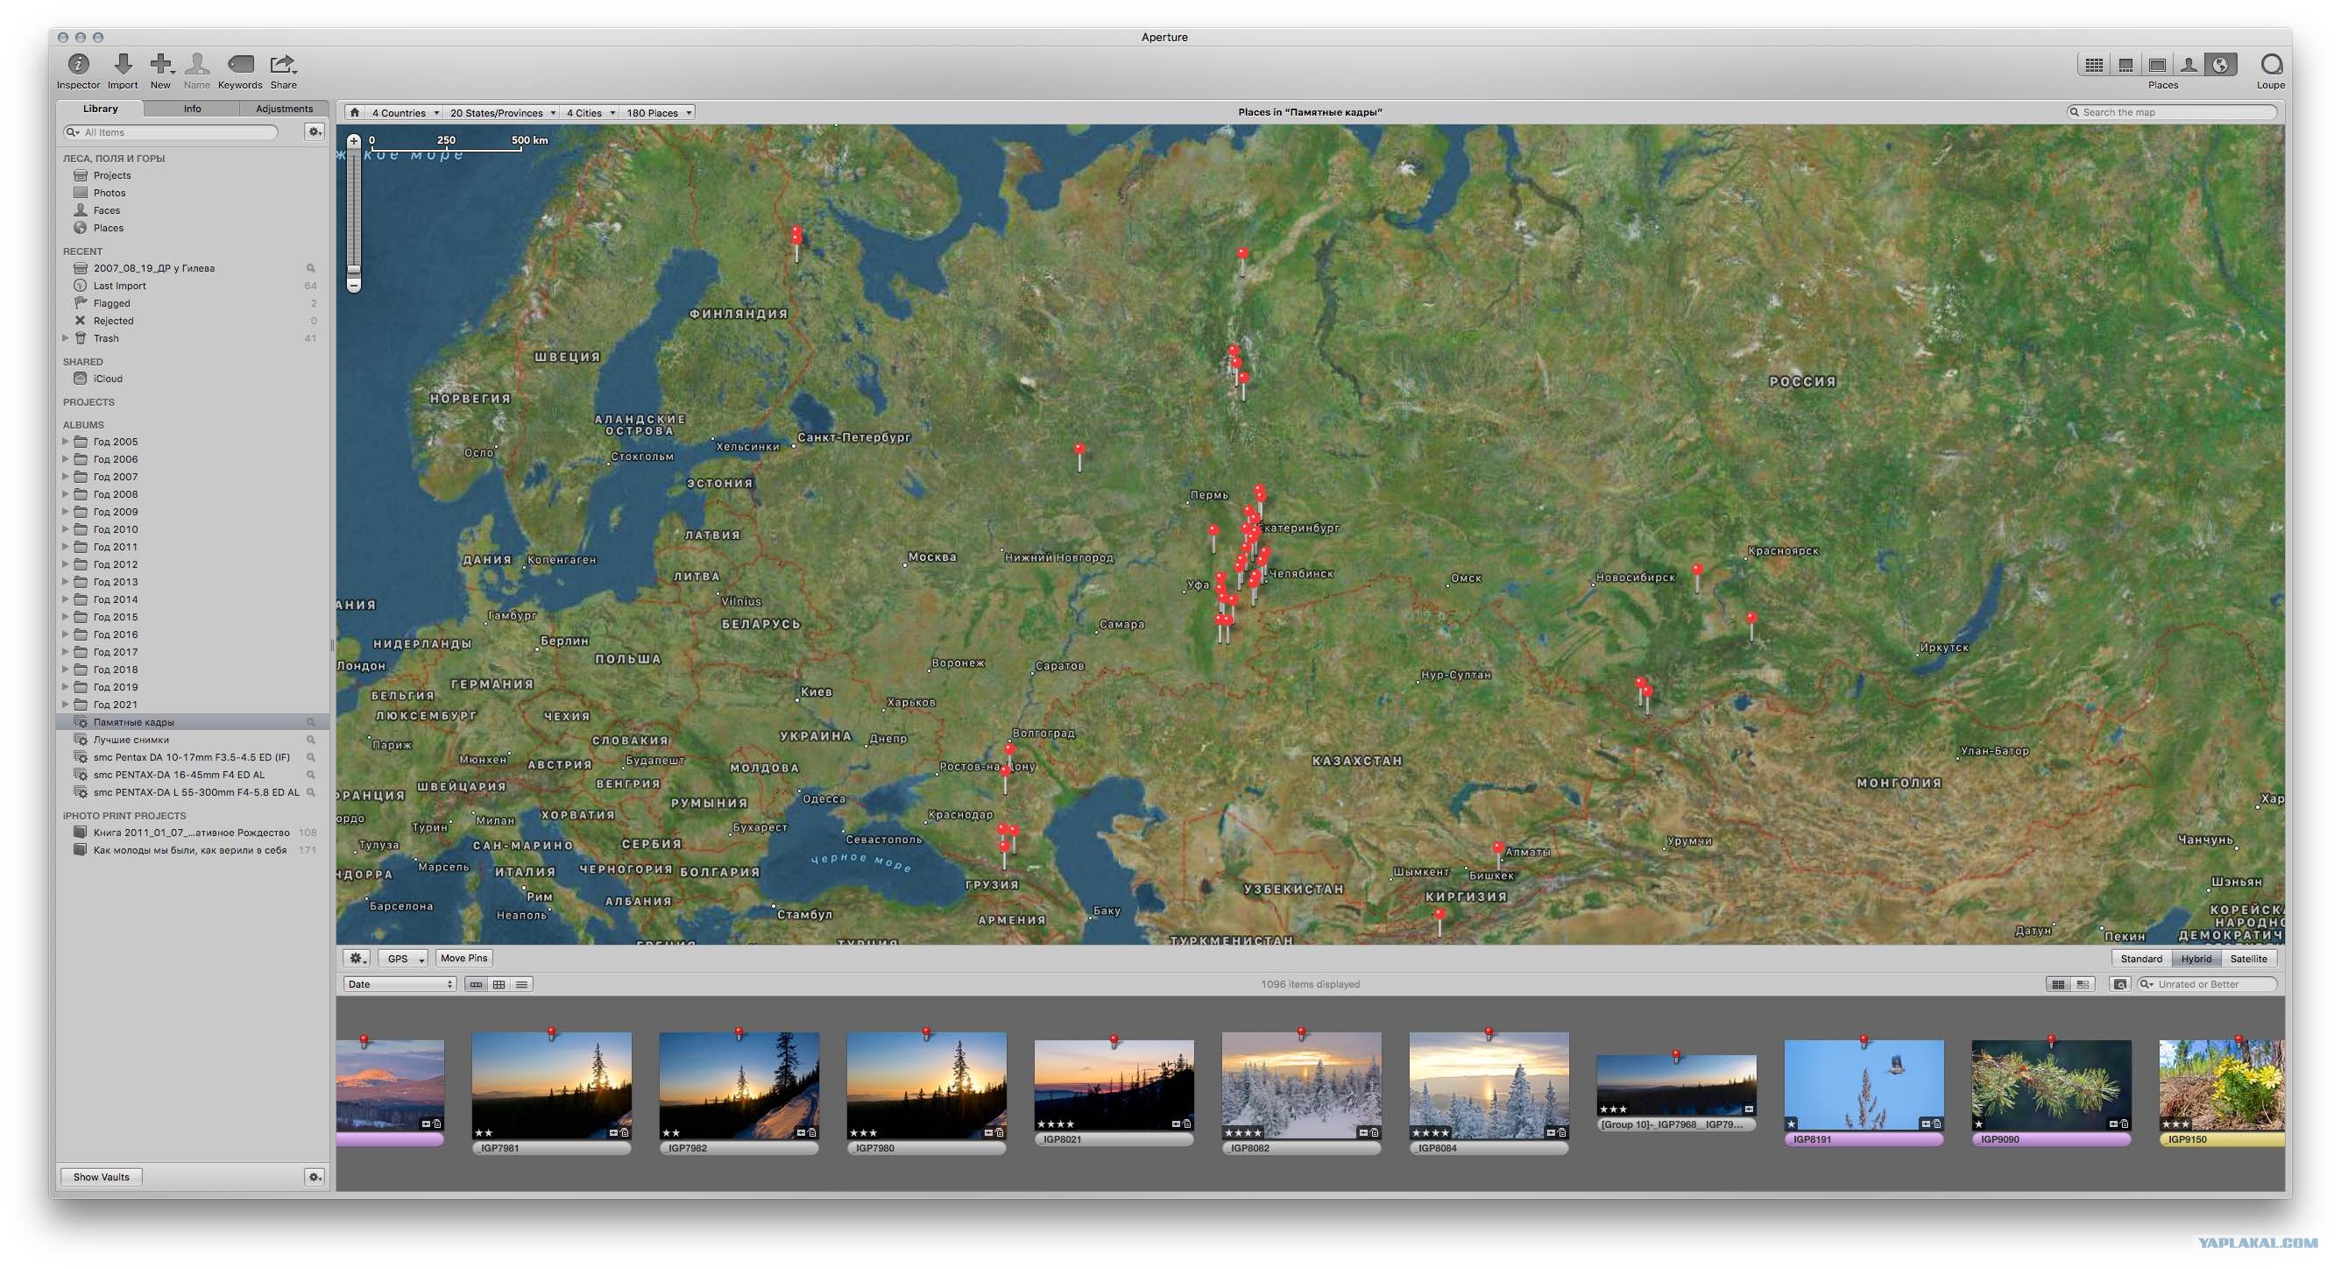
Task: Click the Search the map field
Action: [2171, 113]
